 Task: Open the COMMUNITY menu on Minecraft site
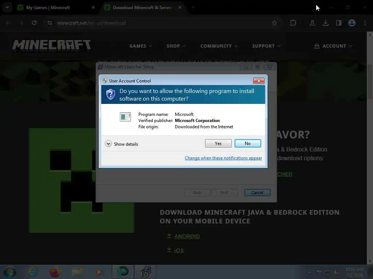219,46
